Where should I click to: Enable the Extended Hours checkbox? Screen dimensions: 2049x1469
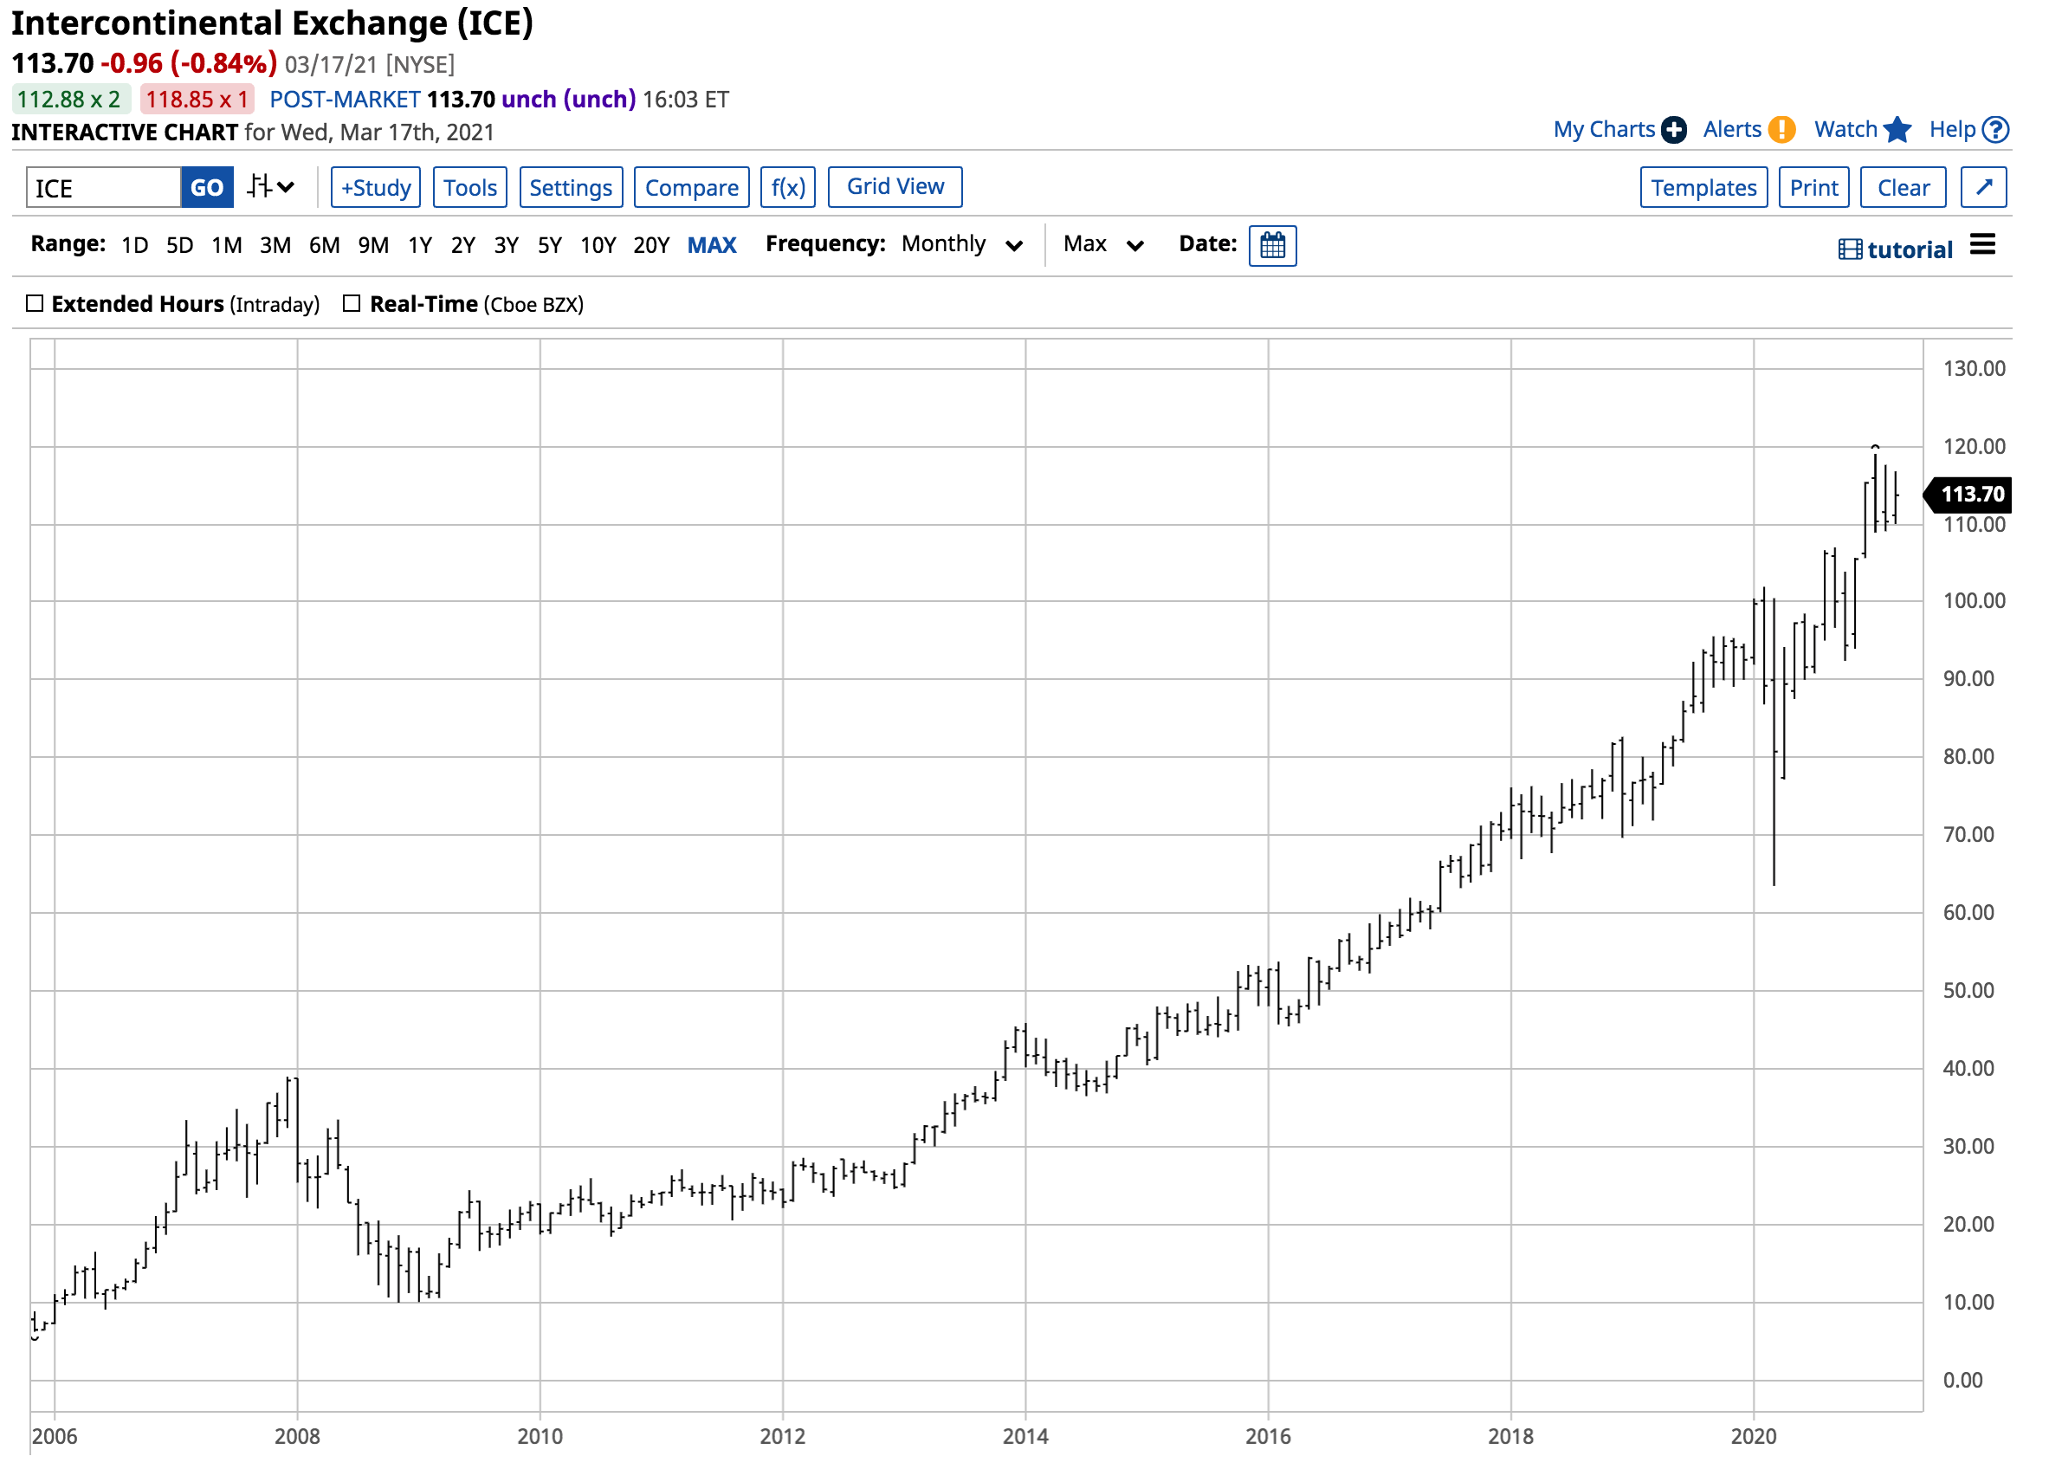(35, 303)
